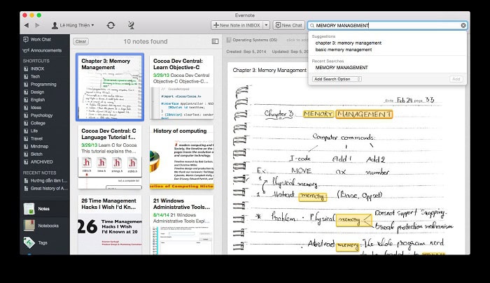
Task: Click the Clear button above notes
Action: (80, 41)
